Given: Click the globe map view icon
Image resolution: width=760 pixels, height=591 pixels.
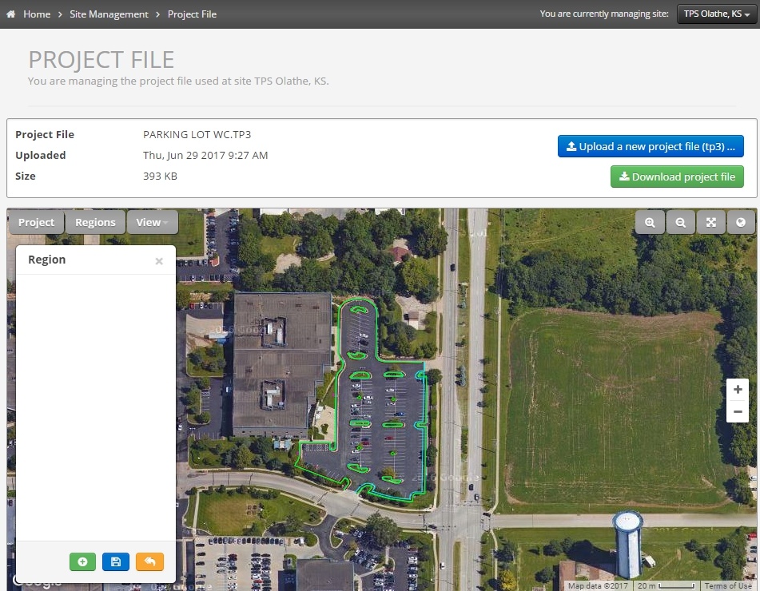Looking at the screenshot, I should [x=741, y=222].
